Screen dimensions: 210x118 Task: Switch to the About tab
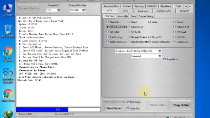[188, 6]
